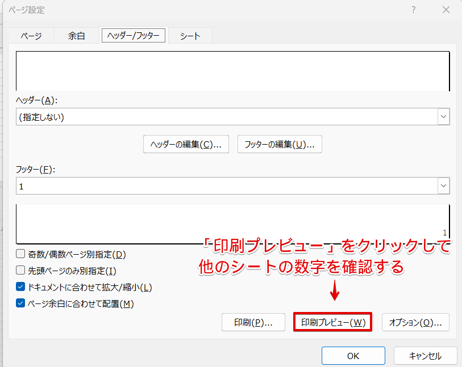This screenshot has width=462, height=367.
Task: Confirm with the OK button
Action: click(353, 356)
